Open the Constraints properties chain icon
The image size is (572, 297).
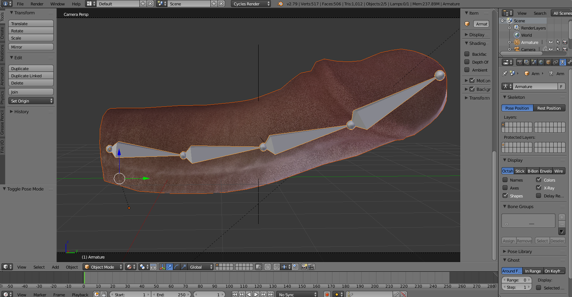click(x=555, y=62)
